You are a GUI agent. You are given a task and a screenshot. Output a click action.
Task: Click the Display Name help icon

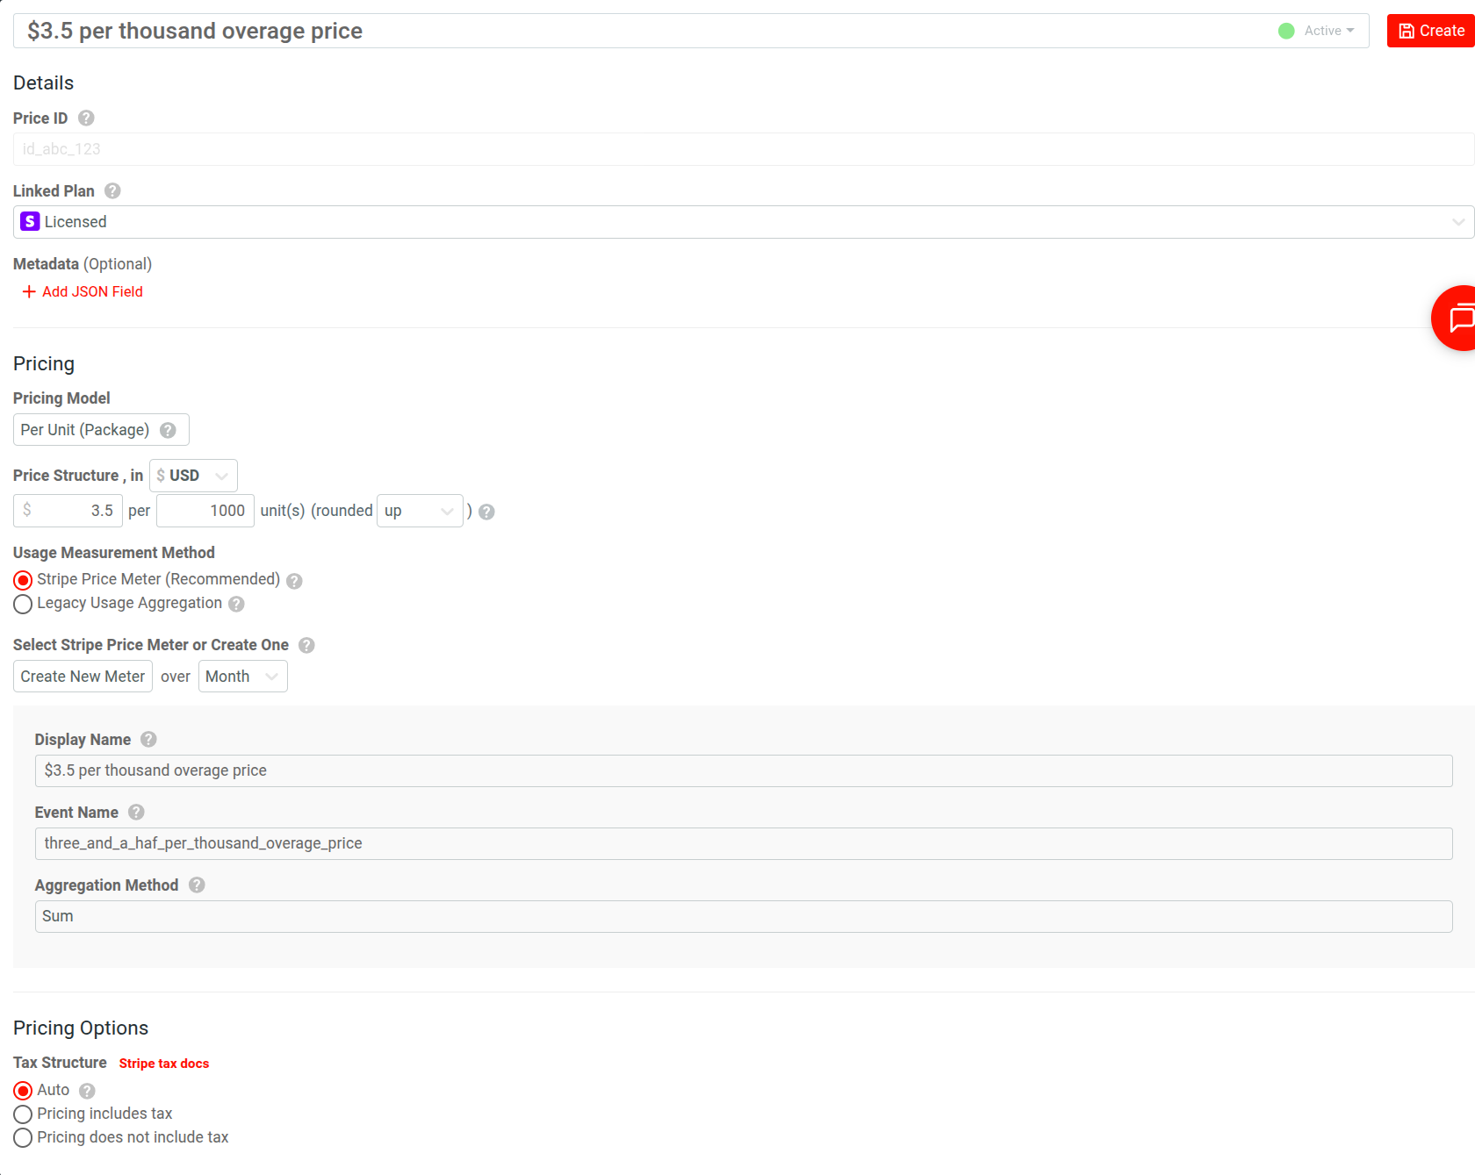147,739
